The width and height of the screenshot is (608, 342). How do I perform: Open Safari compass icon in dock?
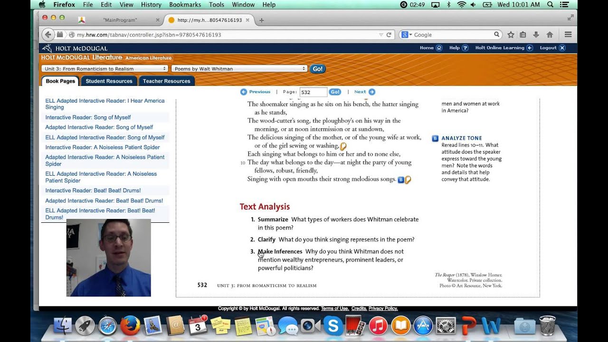[108, 326]
